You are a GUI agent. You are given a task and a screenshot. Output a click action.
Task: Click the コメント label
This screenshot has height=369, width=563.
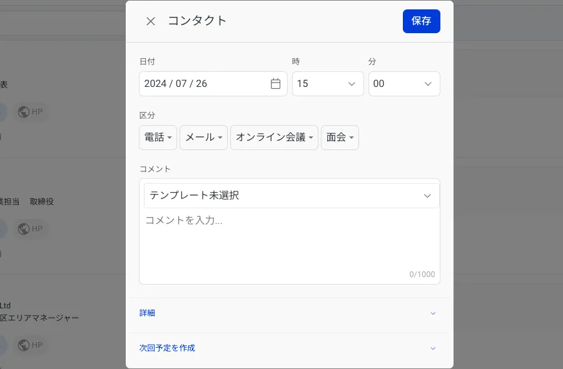pos(155,169)
